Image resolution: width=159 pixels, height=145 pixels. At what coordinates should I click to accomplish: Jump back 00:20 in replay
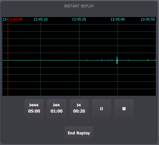(79, 109)
